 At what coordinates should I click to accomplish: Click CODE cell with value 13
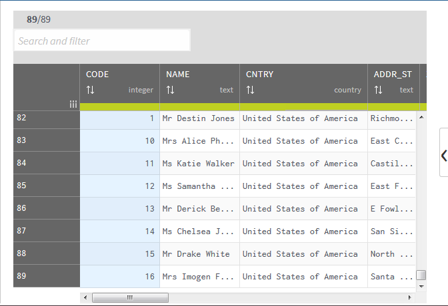click(x=120, y=208)
